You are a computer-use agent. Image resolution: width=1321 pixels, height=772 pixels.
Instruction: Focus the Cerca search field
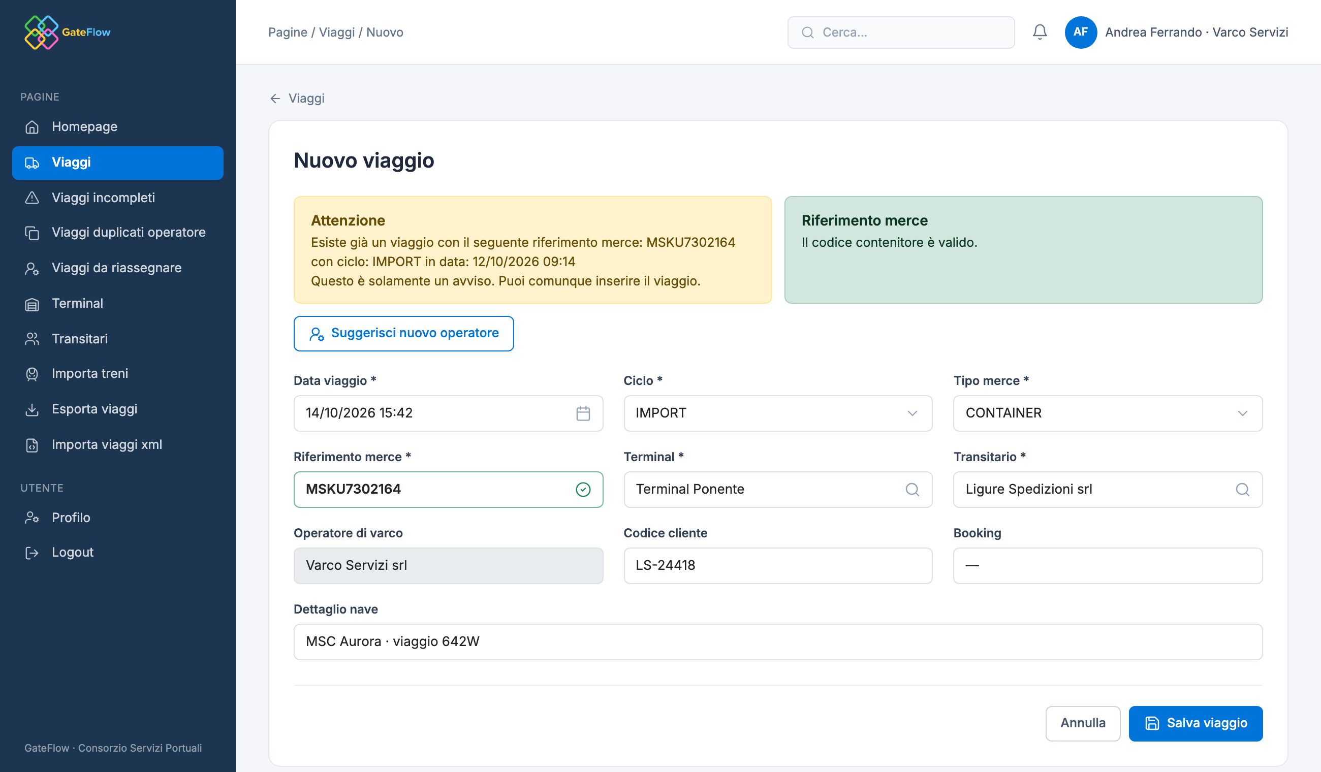click(x=901, y=33)
